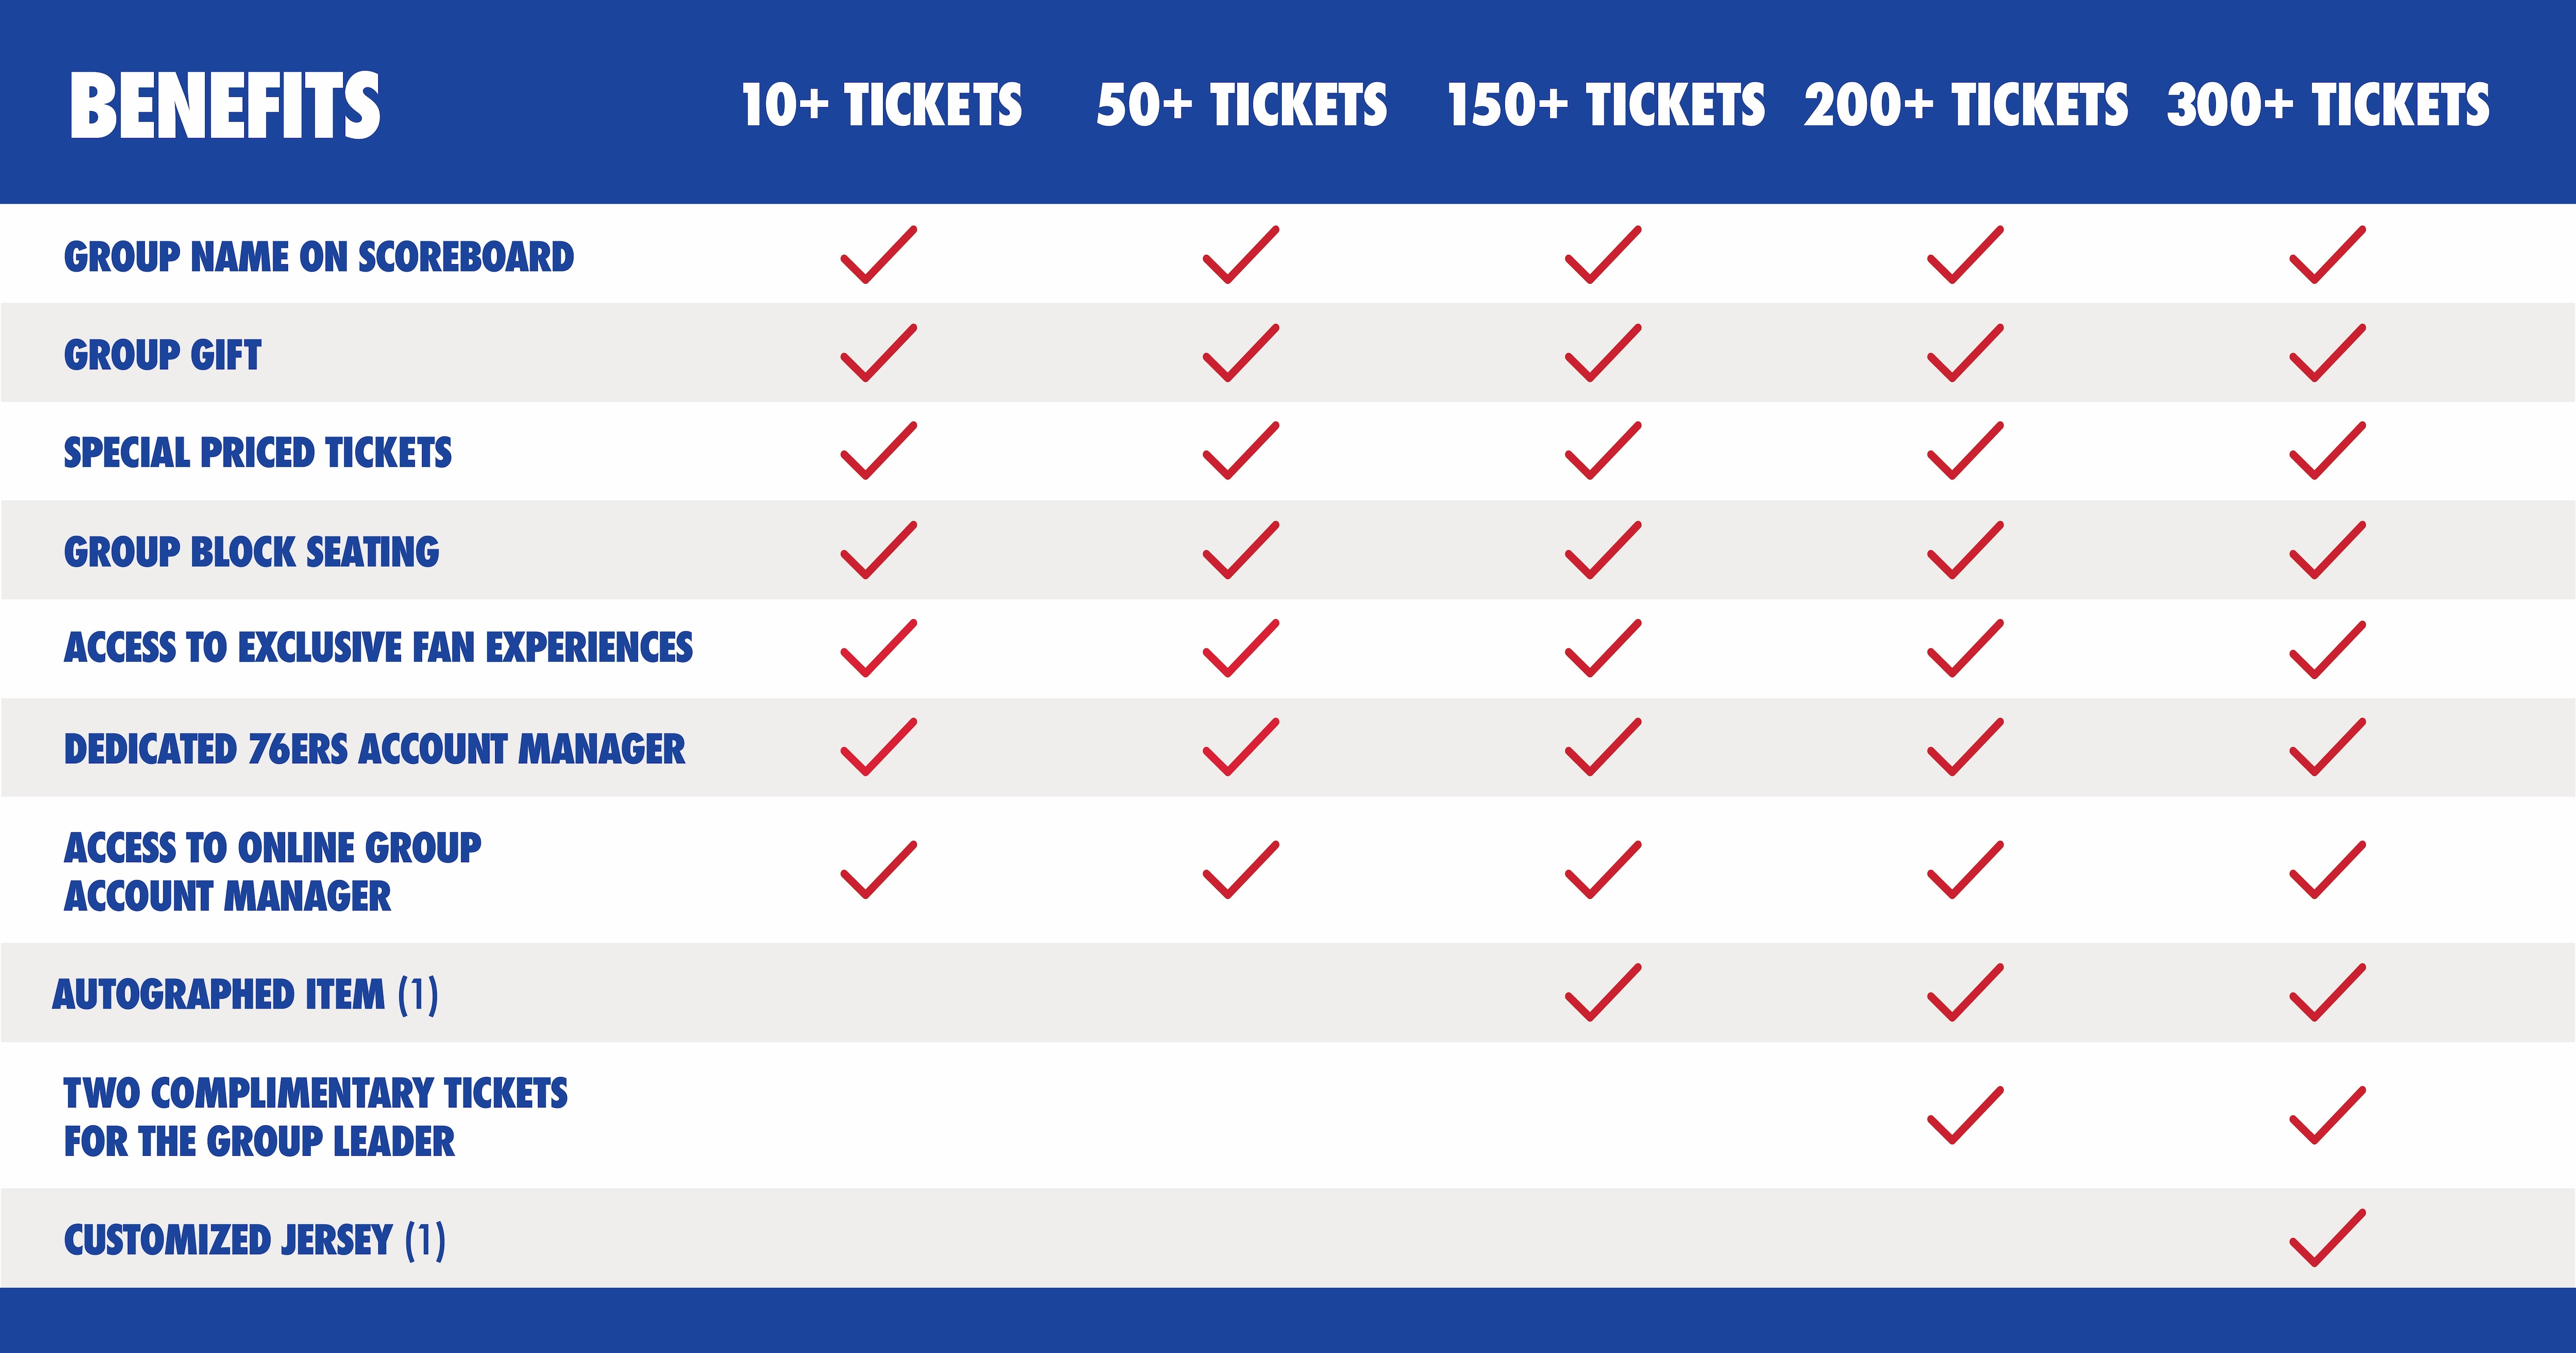Click Autographed Item checkmark under 150+ Tickets

1602,993
